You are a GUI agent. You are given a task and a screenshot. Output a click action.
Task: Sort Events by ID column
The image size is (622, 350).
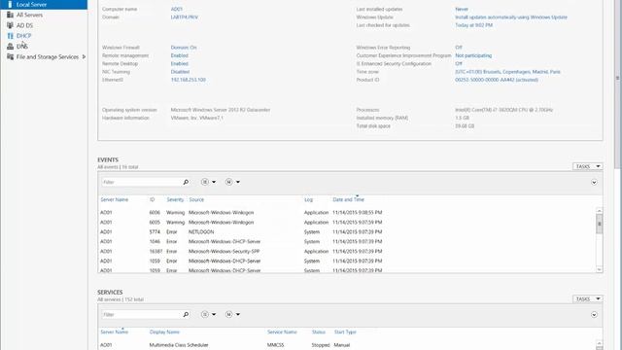pyautogui.click(x=152, y=199)
